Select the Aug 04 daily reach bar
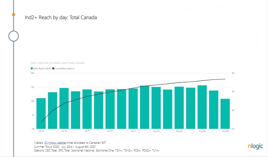Viewport: 268px width, 157px height. click(179, 108)
